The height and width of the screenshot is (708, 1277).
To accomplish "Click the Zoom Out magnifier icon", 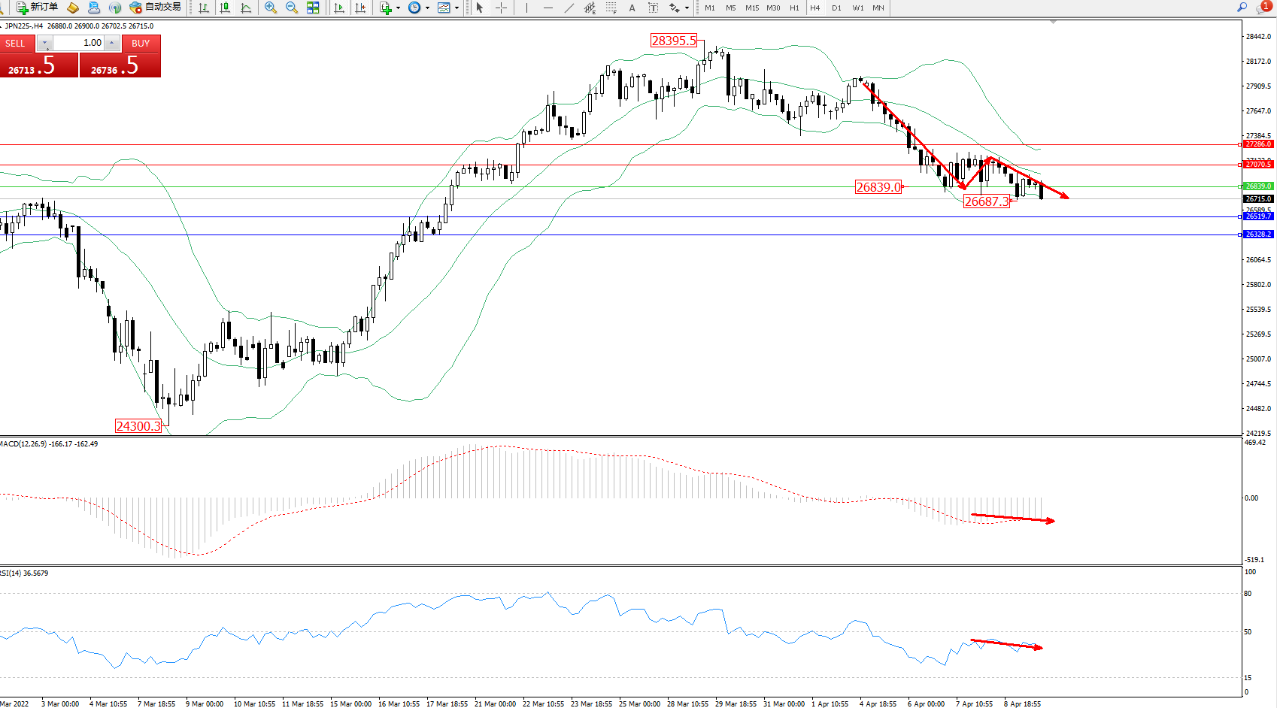I will tap(291, 8).
